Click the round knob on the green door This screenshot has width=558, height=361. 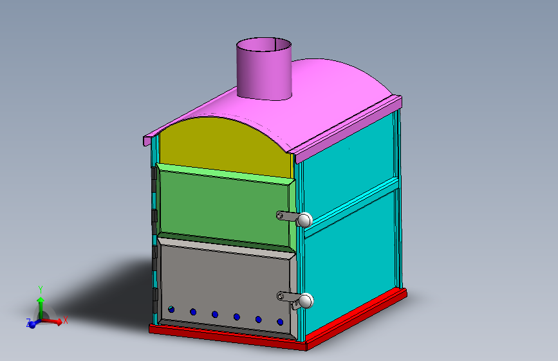[304, 220]
